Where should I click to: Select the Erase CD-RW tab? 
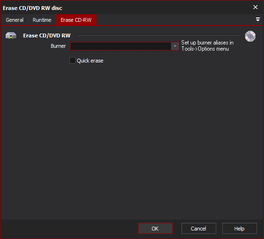(76, 20)
